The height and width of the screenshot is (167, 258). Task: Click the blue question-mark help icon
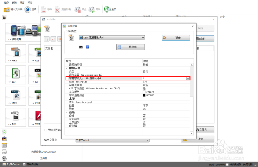(x=88, y=47)
